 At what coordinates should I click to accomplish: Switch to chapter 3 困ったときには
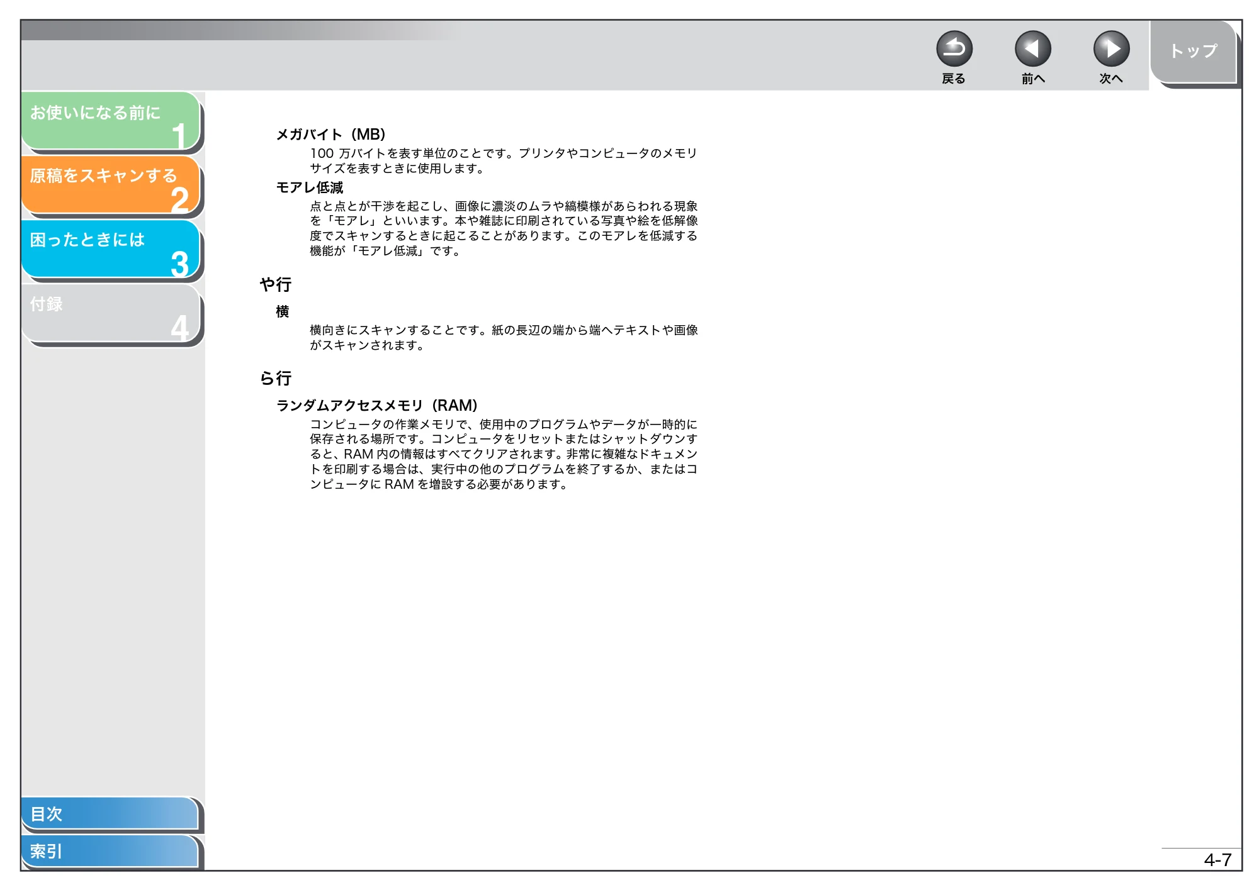coord(111,249)
